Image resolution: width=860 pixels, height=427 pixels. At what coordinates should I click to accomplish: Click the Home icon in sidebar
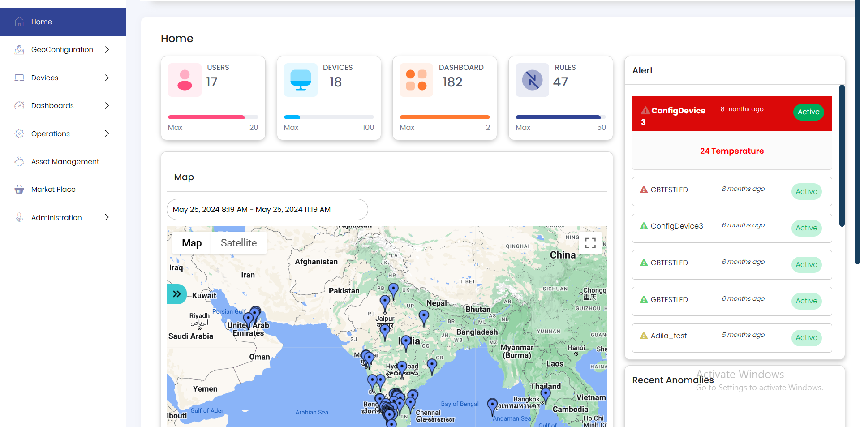click(19, 22)
